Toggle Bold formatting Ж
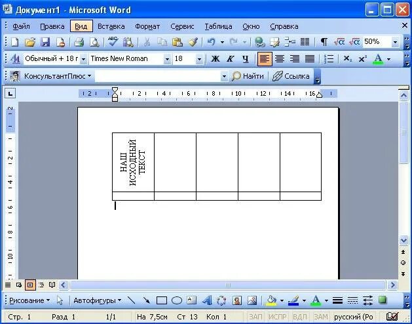Image resolution: width=412 pixels, height=324 pixels. (x=215, y=59)
